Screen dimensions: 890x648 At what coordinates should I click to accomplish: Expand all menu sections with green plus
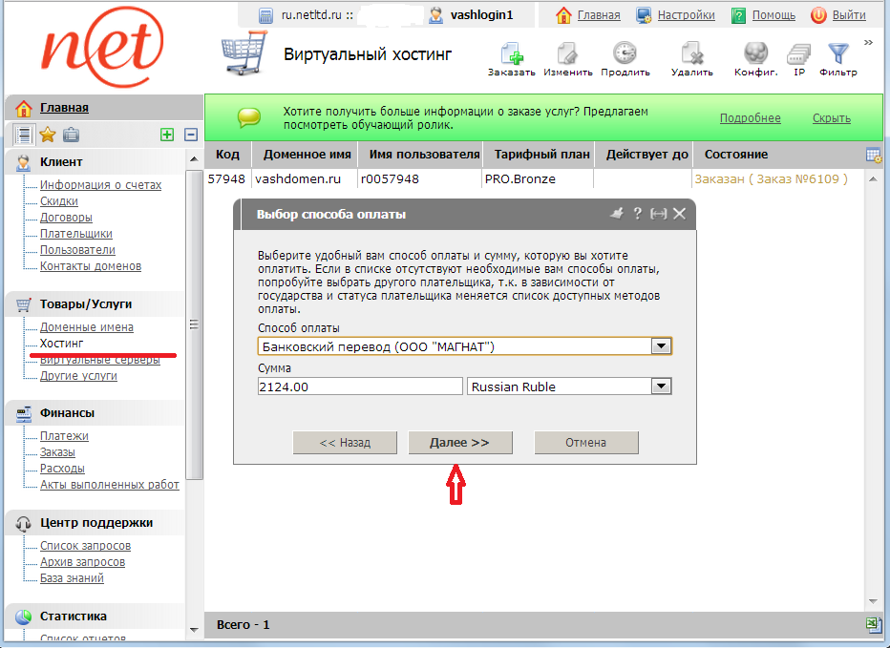(x=167, y=135)
